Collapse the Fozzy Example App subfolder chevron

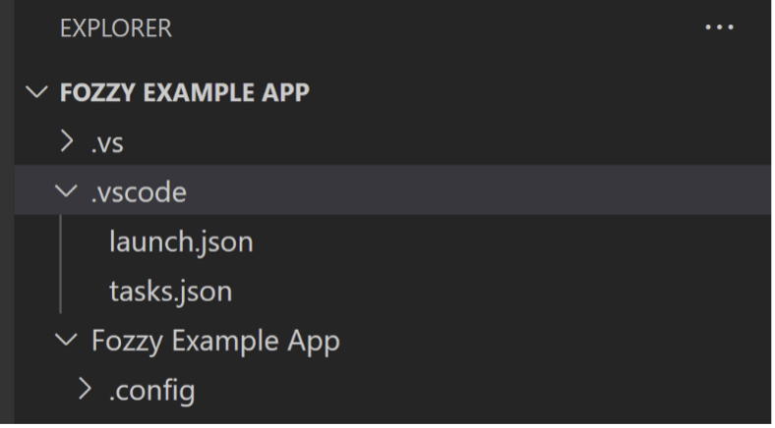pos(66,340)
